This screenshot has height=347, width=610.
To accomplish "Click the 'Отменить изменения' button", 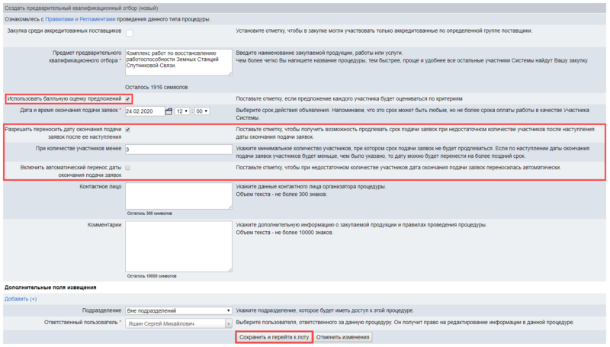I will 343,336.
